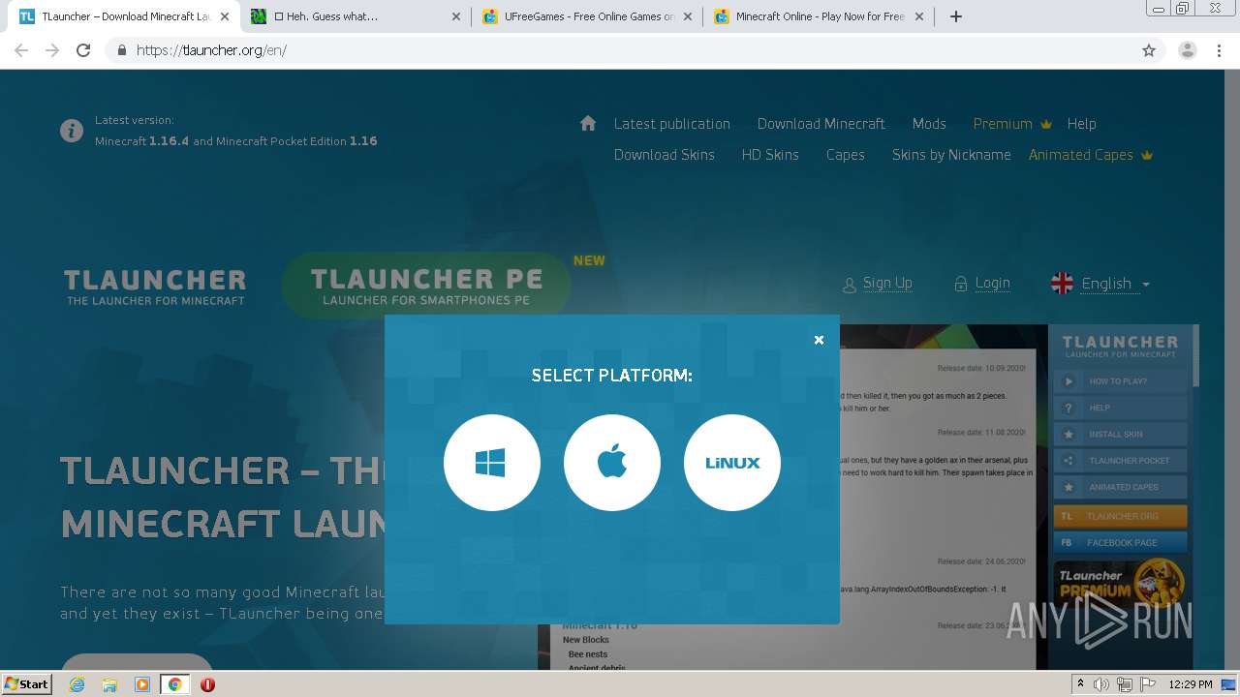1240x697 pixels.
Task: Open a new browser tab
Action: (x=956, y=16)
